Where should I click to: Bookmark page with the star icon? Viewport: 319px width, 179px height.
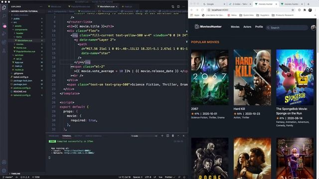(293, 10)
